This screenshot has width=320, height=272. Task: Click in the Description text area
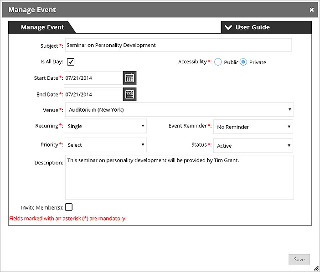click(180, 177)
